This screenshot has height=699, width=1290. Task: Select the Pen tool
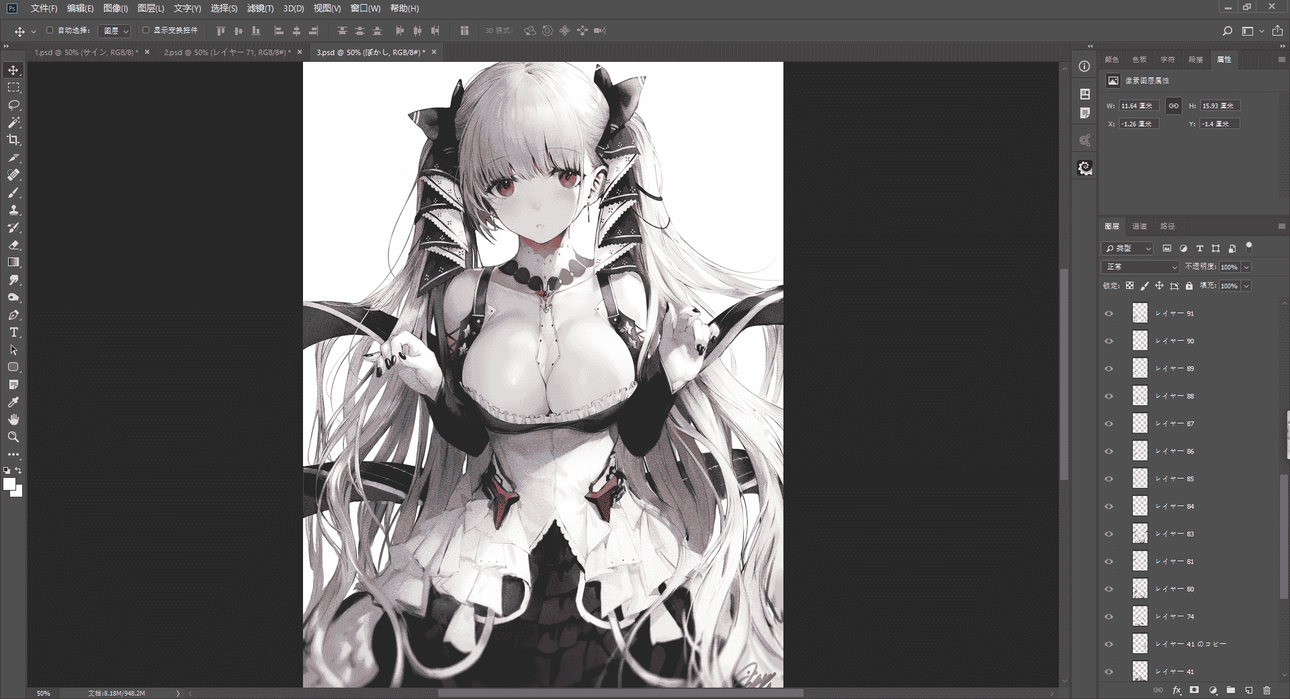coord(13,315)
